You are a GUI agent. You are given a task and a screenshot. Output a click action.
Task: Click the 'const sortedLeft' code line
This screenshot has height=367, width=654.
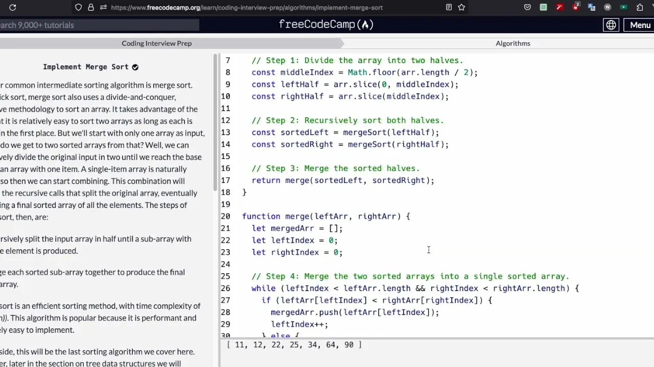point(345,132)
